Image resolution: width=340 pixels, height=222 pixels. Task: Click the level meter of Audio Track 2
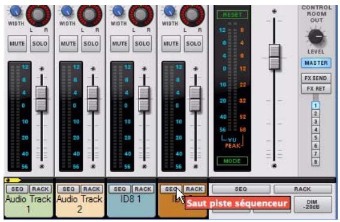[71, 116]
